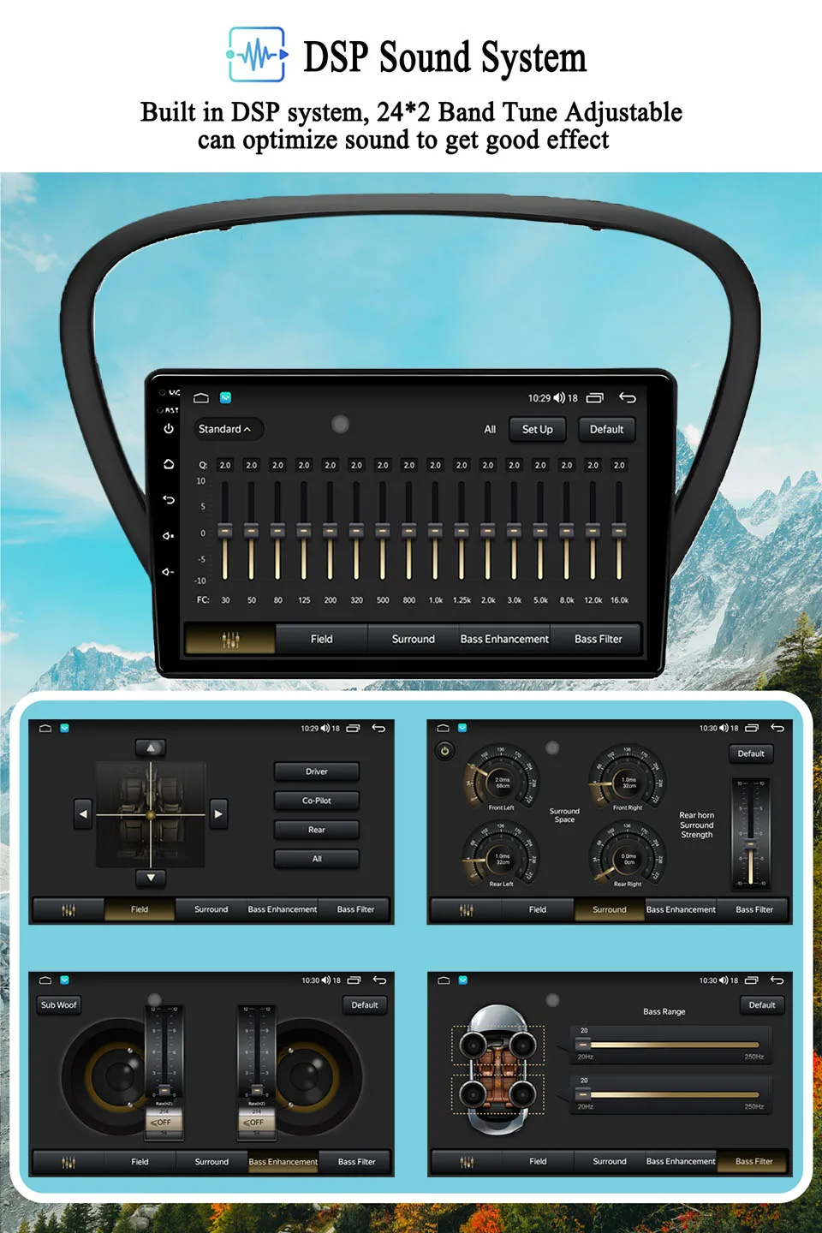The height and width of the screenshot is (1233, 822).
Task: Tap the side power button on the head unit
Action: pos(169,429)
